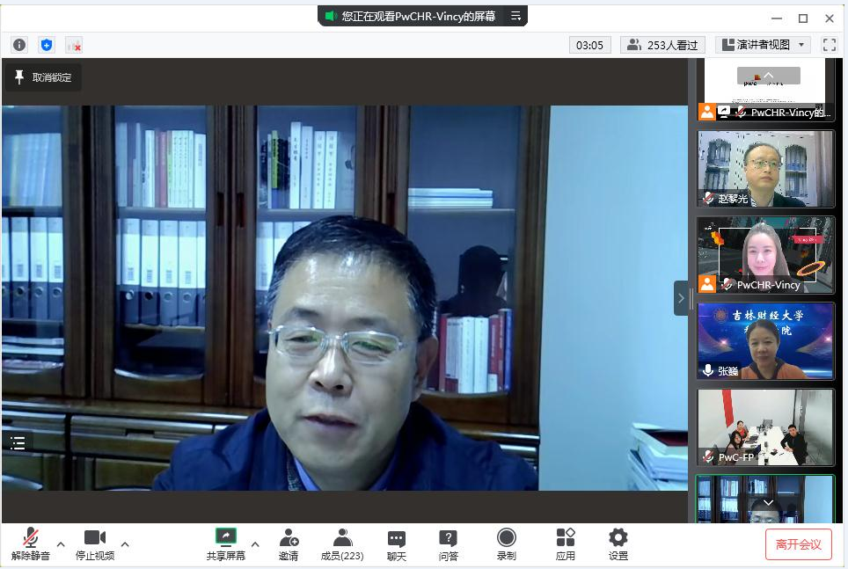The image size is (848, 569).
Task: Toggle camera with 停止视频
Action: tap(94, 543)
